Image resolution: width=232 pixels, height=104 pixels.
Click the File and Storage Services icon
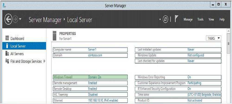pos(7,61)
